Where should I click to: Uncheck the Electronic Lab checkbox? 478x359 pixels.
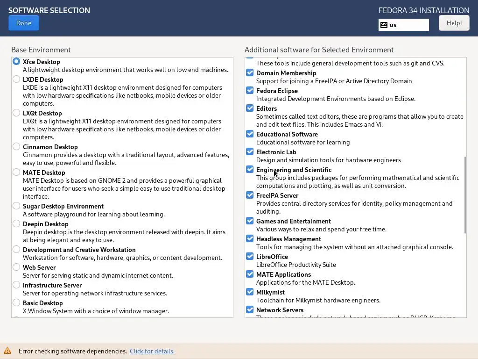250,151
